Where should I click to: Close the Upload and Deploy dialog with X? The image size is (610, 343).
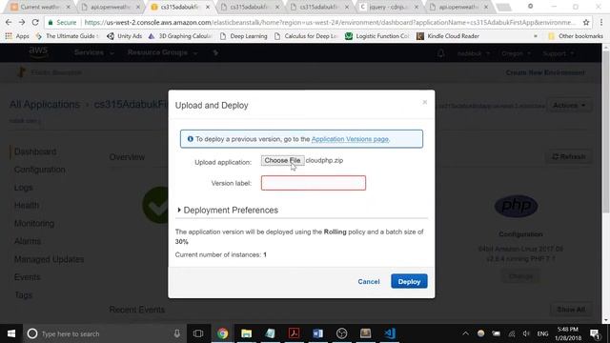pos(424,102)
